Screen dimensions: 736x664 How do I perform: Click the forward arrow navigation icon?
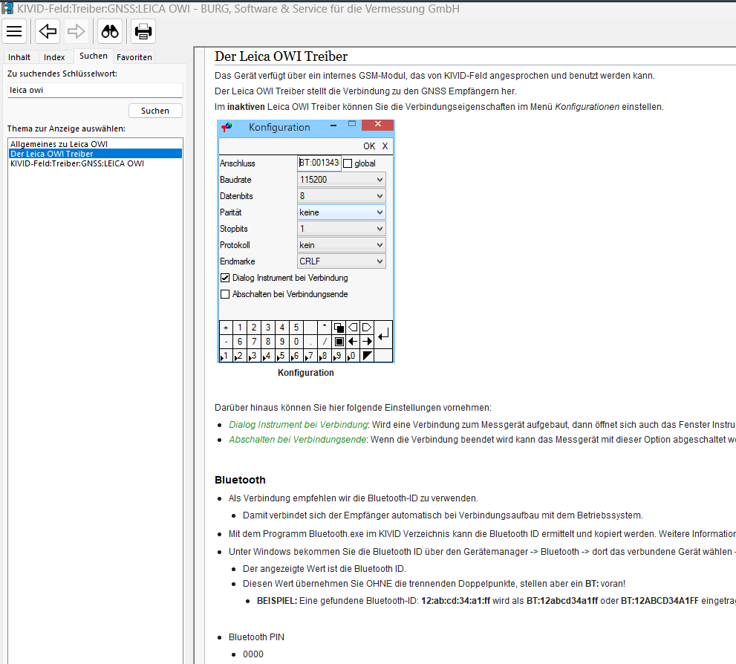[x=75, y=31]
